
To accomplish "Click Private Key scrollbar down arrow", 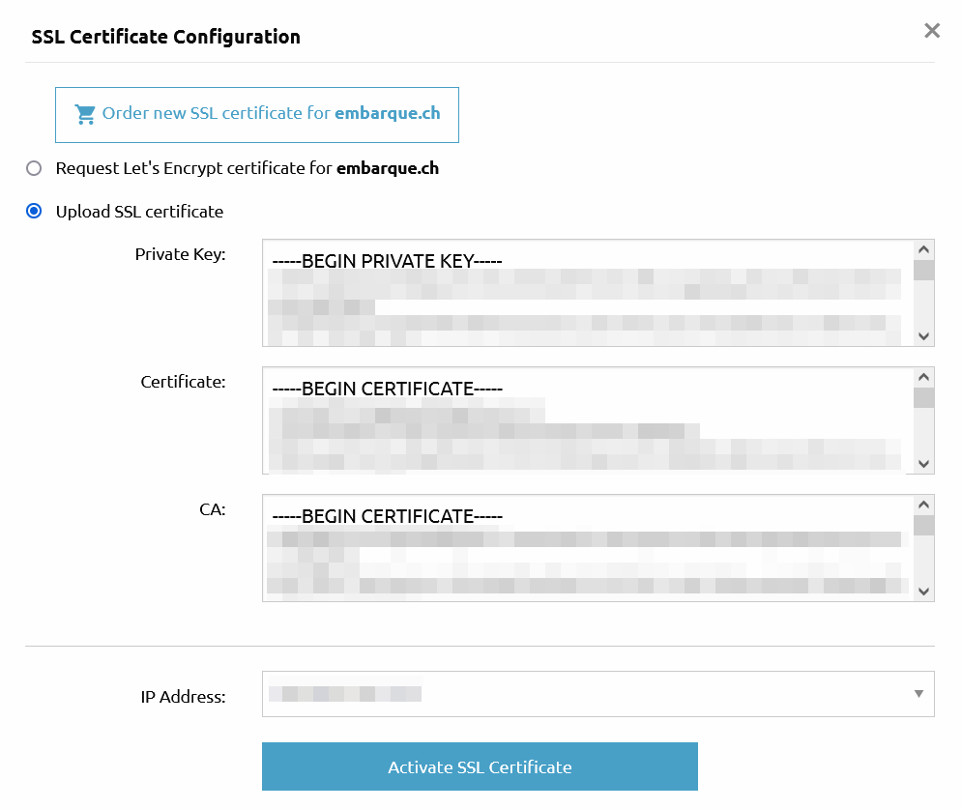I will (924, 336).
